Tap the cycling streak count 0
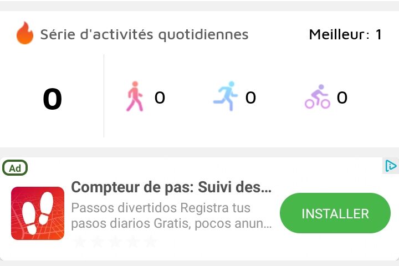Image resolution: width=399 pixels, height=266 pixels. (x=342, y=98)
